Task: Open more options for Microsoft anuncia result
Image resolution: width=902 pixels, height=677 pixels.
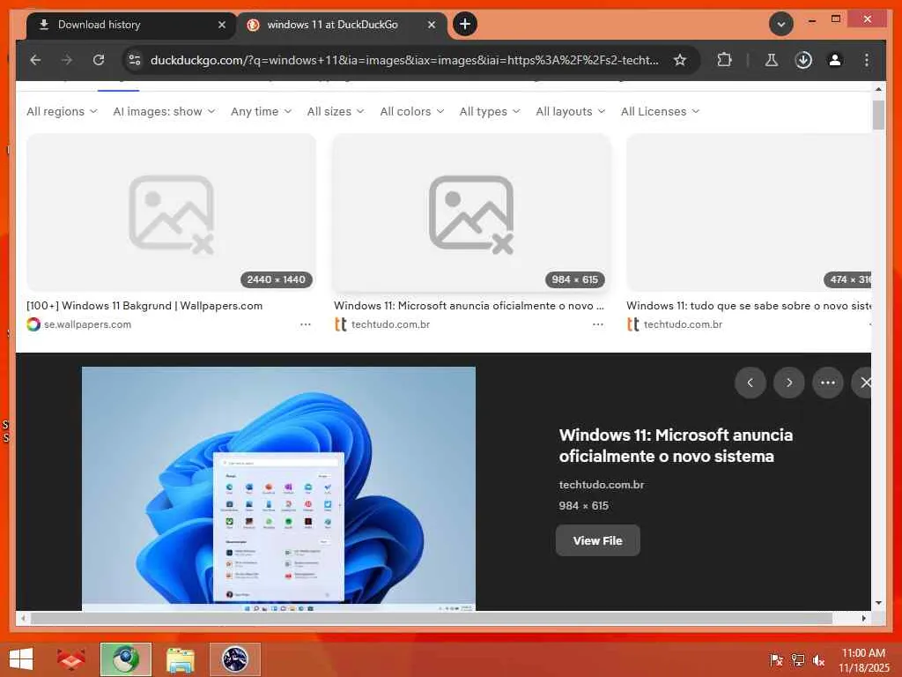Action: pos(598,324)
